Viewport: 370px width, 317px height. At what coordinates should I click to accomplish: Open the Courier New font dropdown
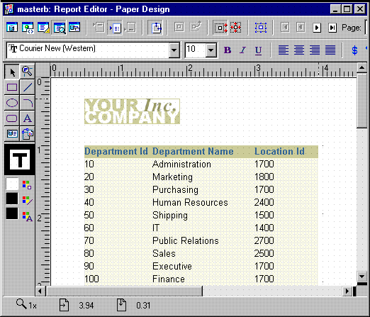click(174, 50)
